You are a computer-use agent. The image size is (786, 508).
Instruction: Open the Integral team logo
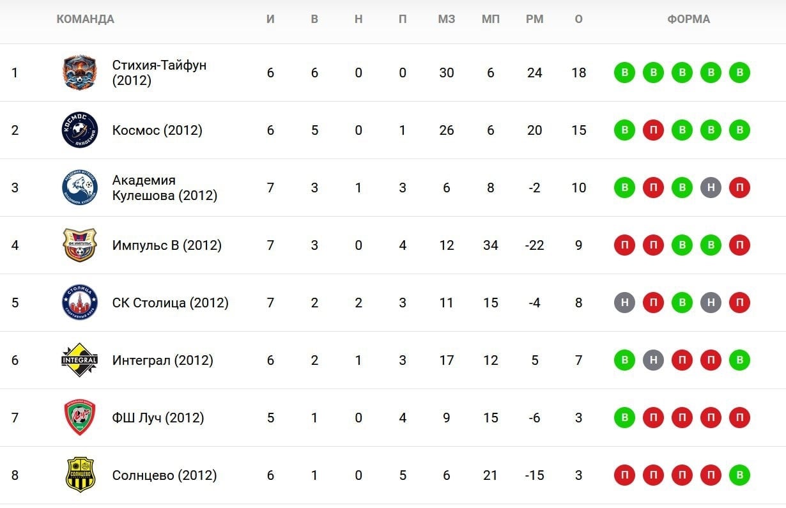pyautogui.click(x=80, y=360)
